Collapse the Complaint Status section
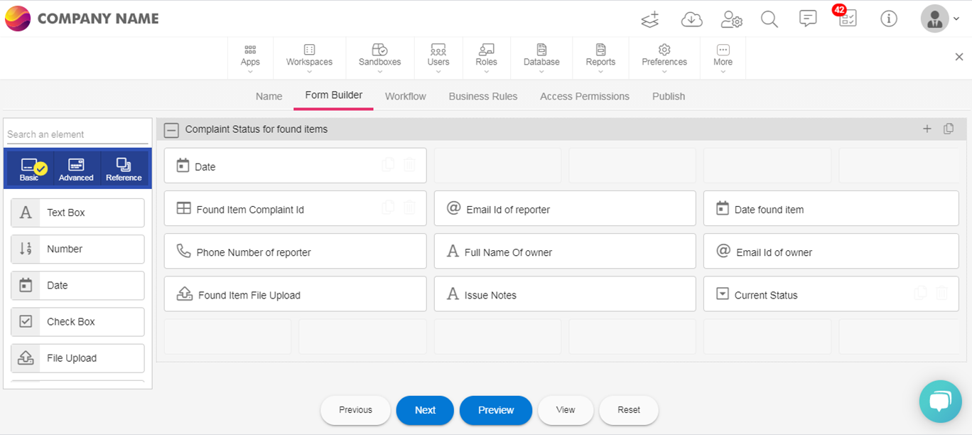The height and width of the screenshot is (435, 972). click(171, 130)
